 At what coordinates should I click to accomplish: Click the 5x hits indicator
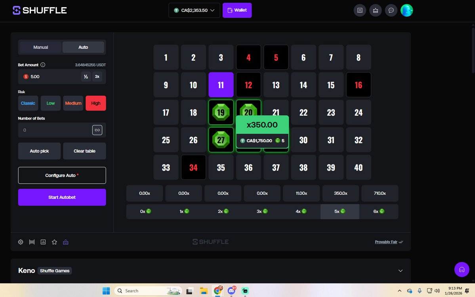(340, 211)
